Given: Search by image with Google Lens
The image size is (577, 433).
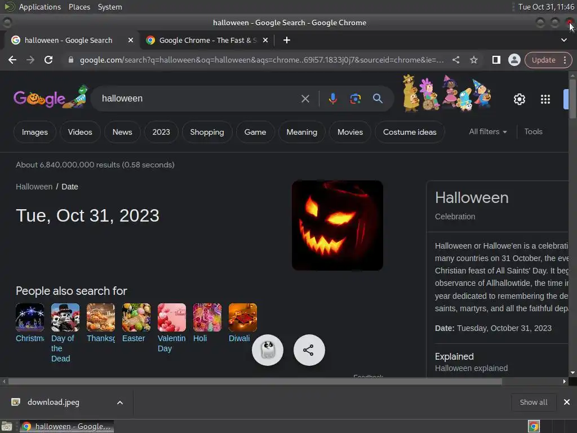Looking at the screenshot, I should 355,99.
